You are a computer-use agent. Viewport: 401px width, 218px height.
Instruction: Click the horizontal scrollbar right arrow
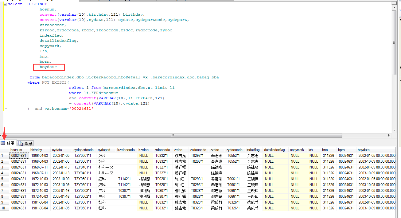[x=389, y=135]
